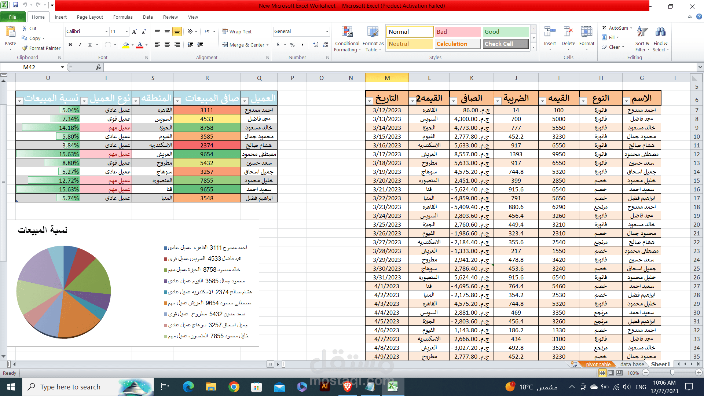Open File Explorer from the taskbar

[211, 387]
